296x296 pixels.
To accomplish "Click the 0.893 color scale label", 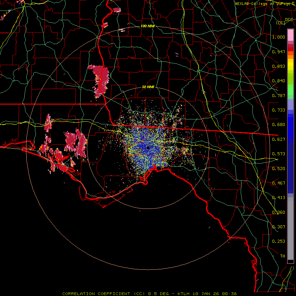I will pyautogui.click(x=279, y=66).
